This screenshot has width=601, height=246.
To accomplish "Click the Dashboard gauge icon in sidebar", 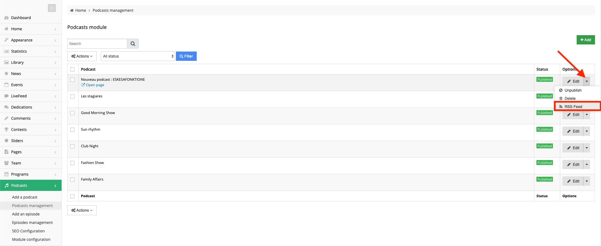I will [x=7, y=18].
